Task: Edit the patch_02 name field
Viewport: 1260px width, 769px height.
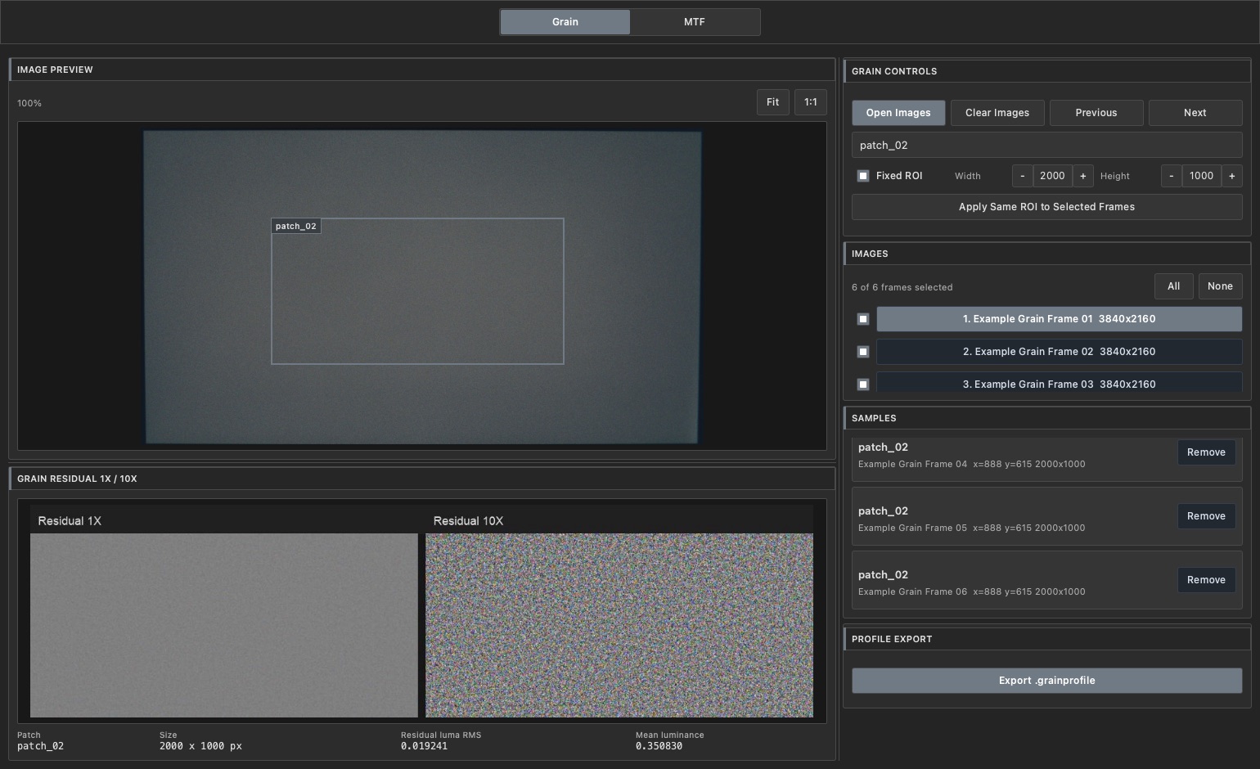Action: [1047, 145]
